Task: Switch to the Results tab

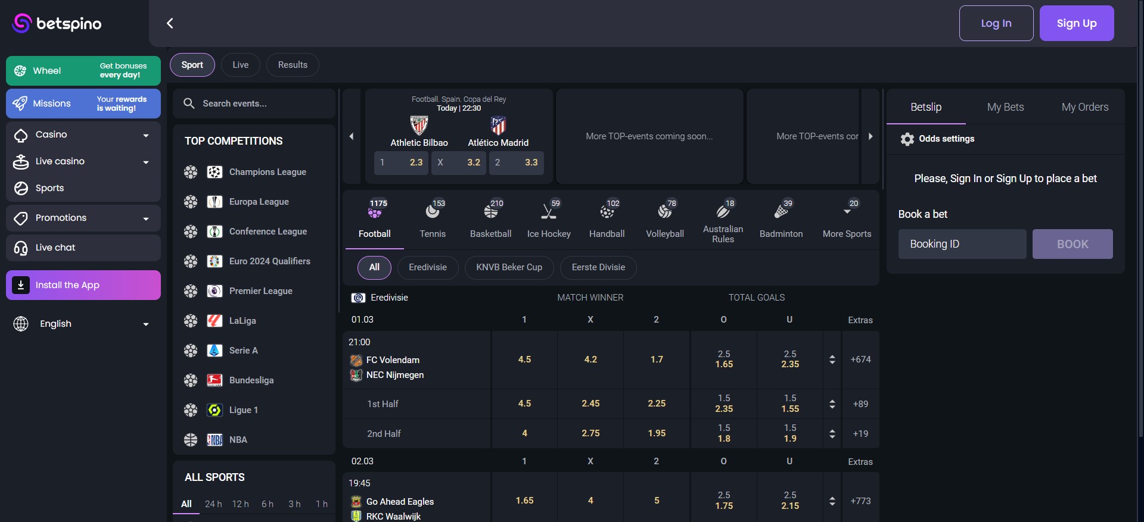Action: click(x=293, y=65)
